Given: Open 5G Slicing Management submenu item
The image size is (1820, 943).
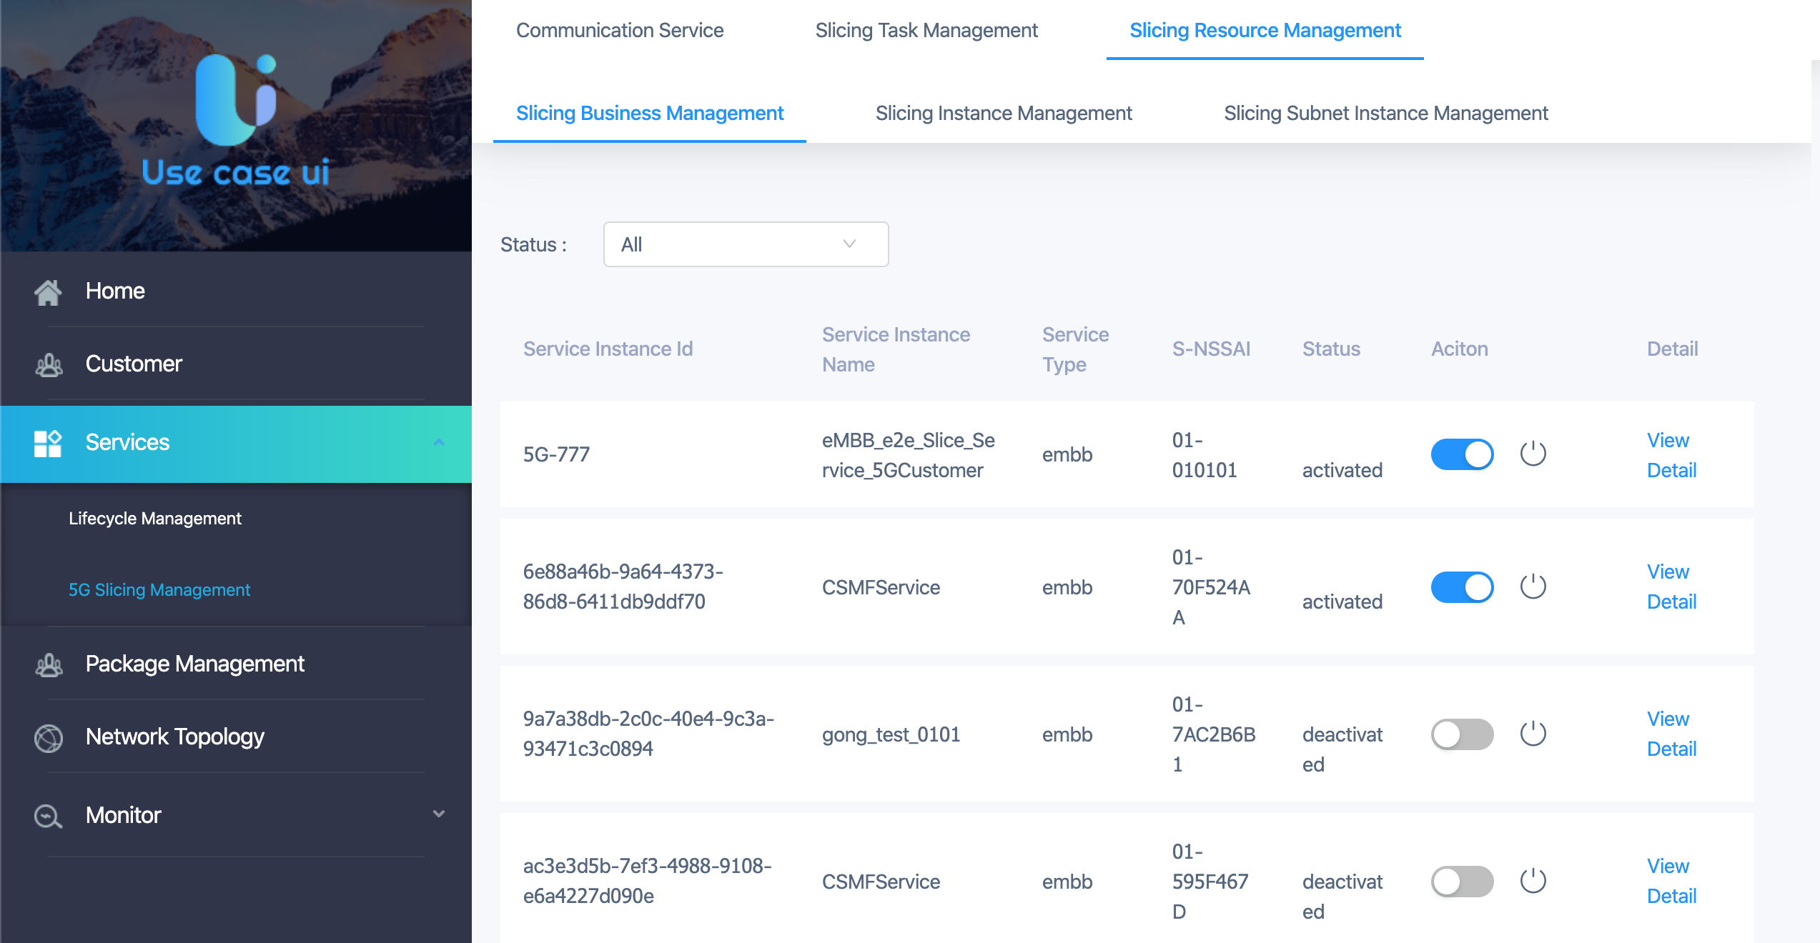Looking at the screenshot, I should (159, 590).
